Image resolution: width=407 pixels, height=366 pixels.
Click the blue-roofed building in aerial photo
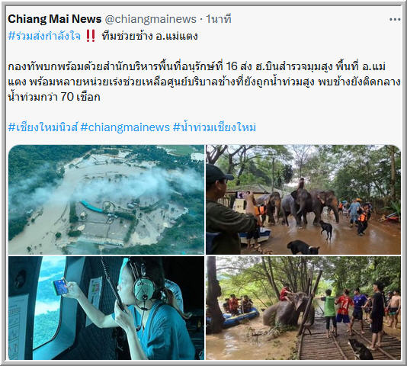point(92,207)
